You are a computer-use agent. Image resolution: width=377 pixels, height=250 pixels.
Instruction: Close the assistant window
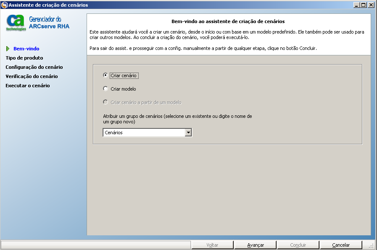tap(371, 5)
